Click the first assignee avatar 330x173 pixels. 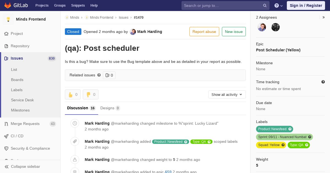[x=262, y=27]
